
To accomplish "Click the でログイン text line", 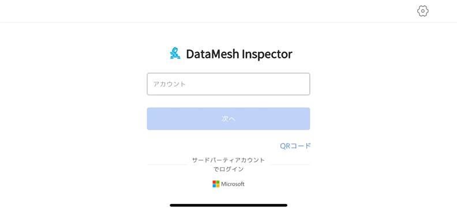I will [228, 169].
